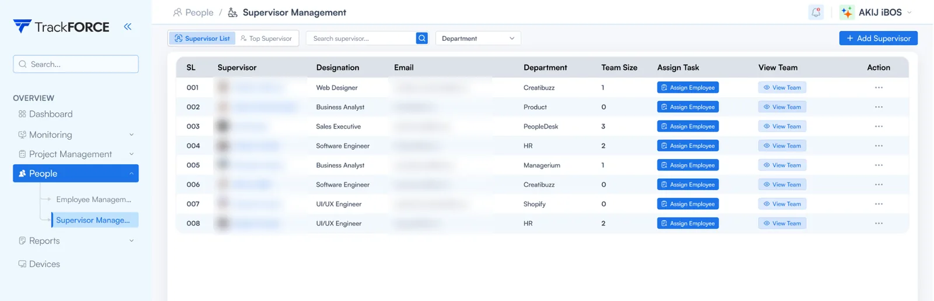Open action menu for row 008

[879, 224]
